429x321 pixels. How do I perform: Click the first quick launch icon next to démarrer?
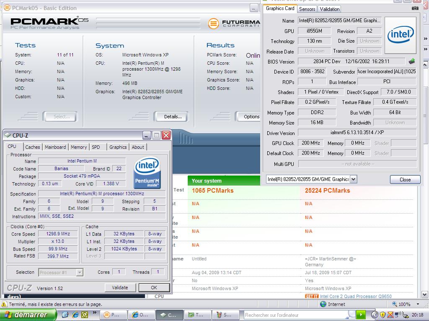pyautogui.click(x=65, y=315)
